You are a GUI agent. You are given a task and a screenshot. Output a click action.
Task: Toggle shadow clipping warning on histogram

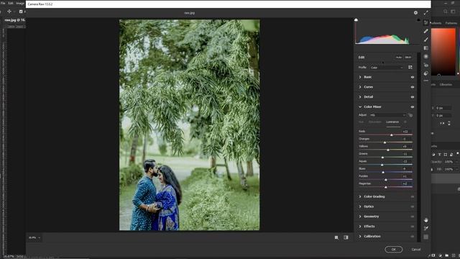click(356, 20)
